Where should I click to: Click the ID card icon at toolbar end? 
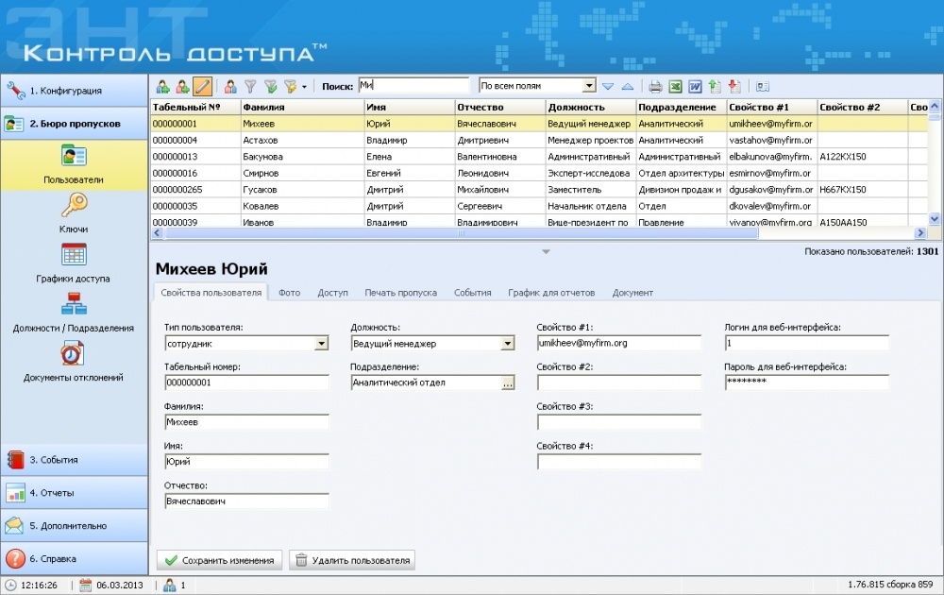click(x=762, y=87)
